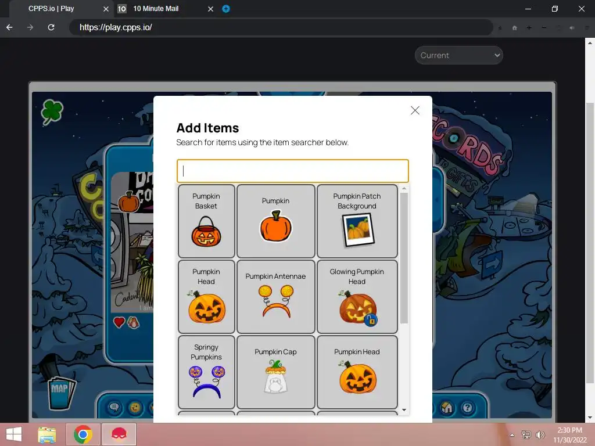Click the zoom-out minus icon in toolbar
This screenshot has height=446, width=595.
544,28
